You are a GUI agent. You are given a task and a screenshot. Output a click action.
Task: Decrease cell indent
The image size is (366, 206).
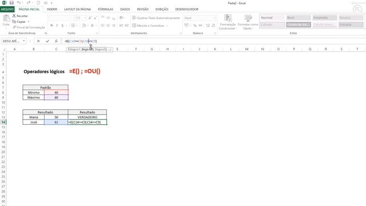(x=121, y=25)
